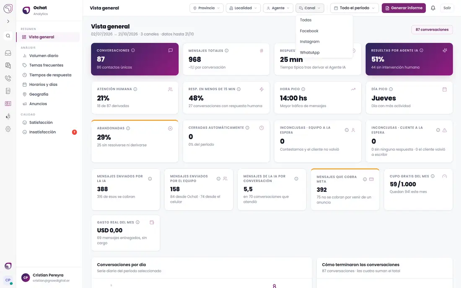Open Geografía in sidebar
The width and height of the screenshot is (461, 288).
tap(48, 94)
